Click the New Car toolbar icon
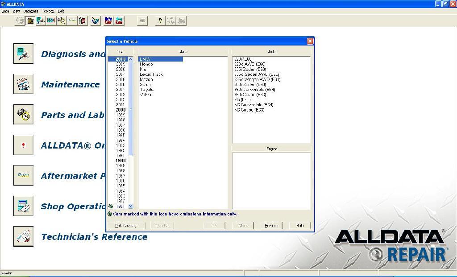The width and height of the screenshot is (457, 277). tap(108, 21)
